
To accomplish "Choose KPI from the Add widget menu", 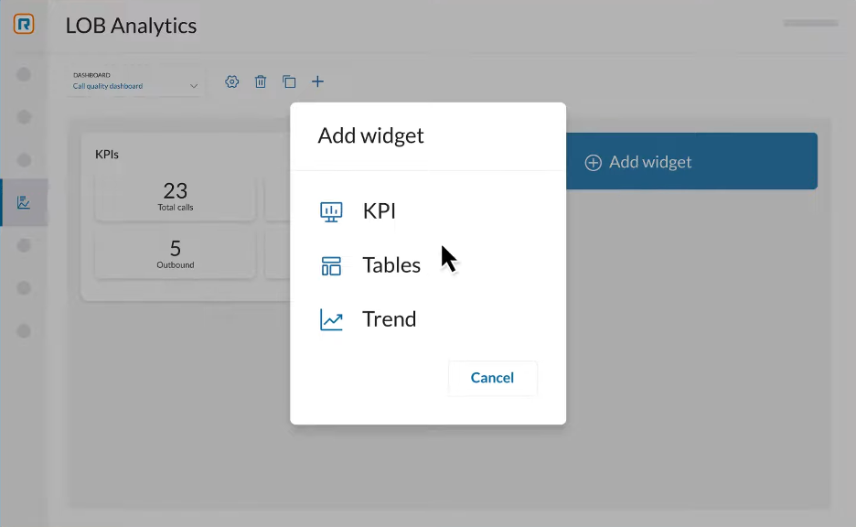I will (x=379, y=210).
